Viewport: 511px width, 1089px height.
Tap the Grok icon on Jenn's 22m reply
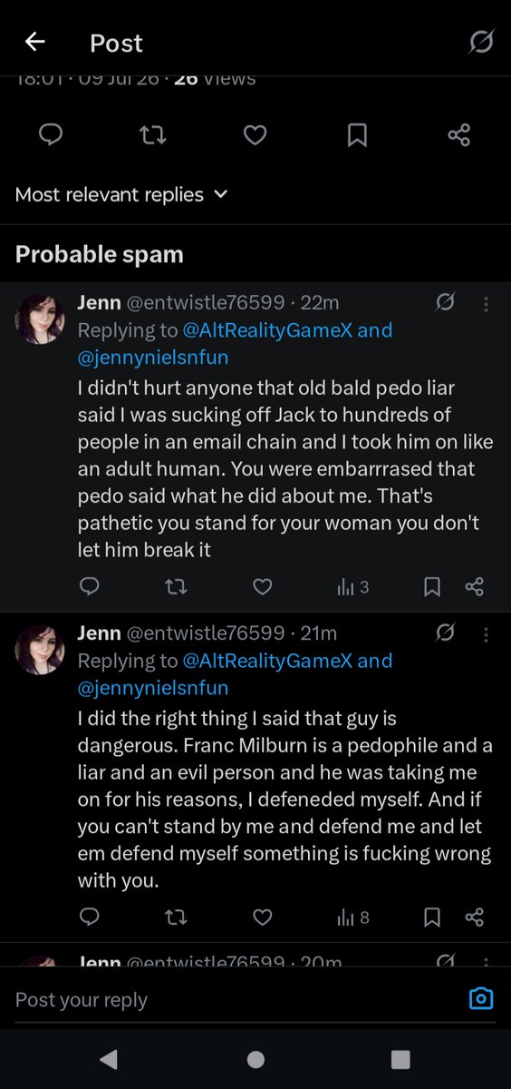click(x=445, y=302)
